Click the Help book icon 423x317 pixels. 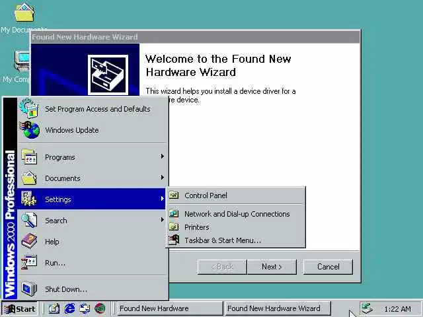pos(29,241)
